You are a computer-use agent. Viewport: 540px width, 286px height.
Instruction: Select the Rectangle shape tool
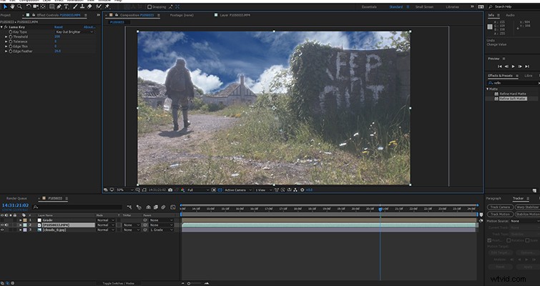coord(51,6)
